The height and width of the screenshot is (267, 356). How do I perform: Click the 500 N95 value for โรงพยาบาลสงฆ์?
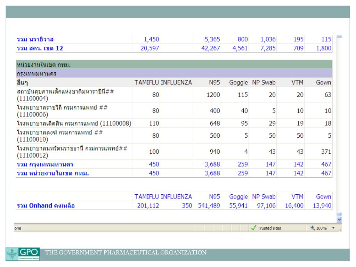(x=215, y=136)
